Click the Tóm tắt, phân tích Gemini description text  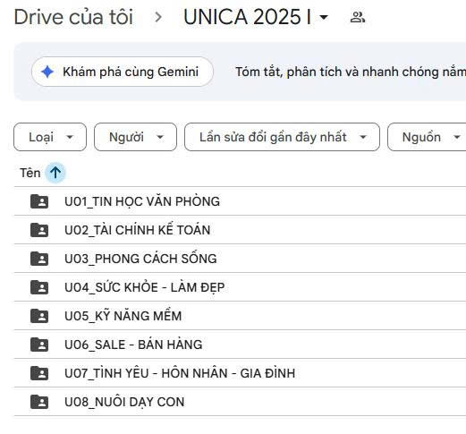pos(351,72)
